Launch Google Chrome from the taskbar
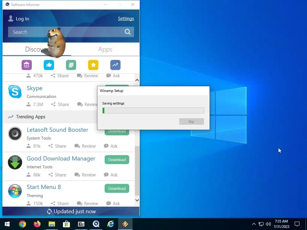This screenshot has width=307, height=230. (22, 224)
